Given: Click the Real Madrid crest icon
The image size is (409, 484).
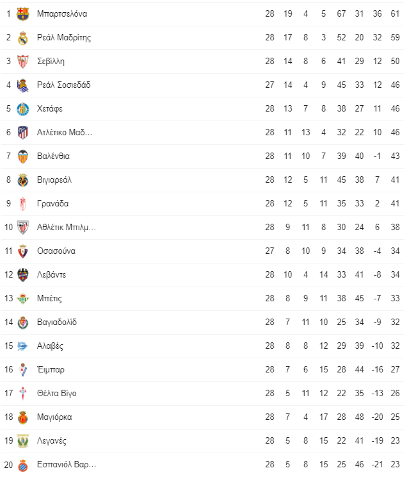Looking at the screenshot, I should click(23, 37).
